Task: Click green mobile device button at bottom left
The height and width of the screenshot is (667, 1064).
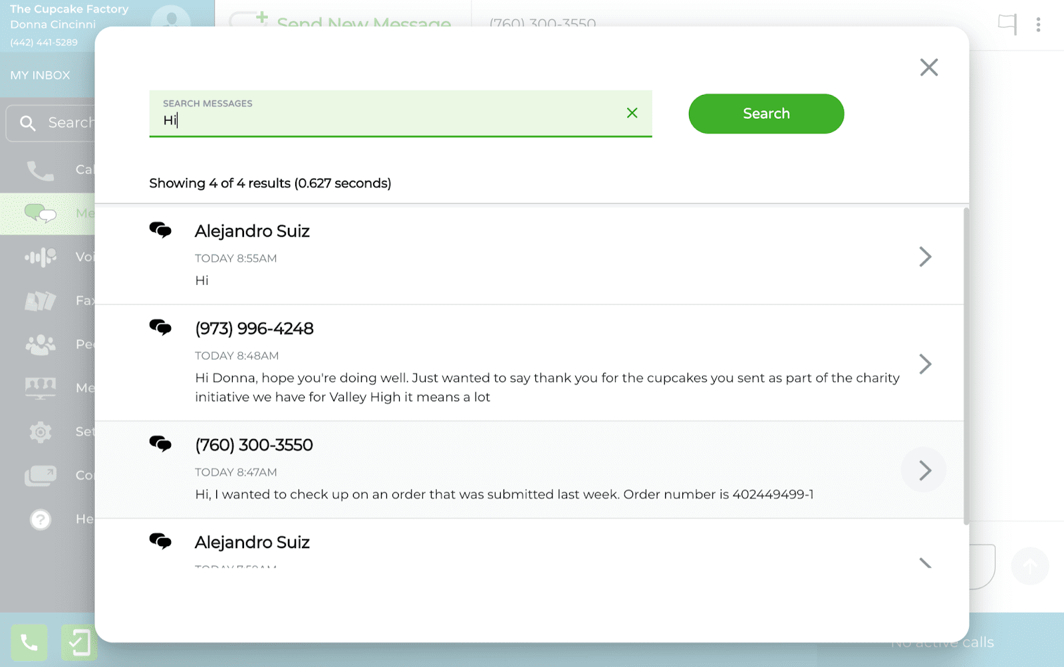Action: tap(79, 642)
